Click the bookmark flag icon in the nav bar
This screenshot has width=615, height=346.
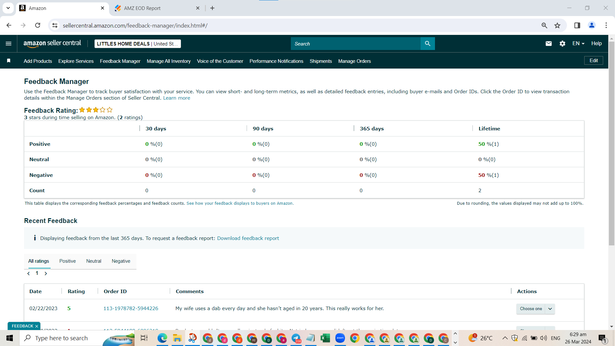(9, 61)
